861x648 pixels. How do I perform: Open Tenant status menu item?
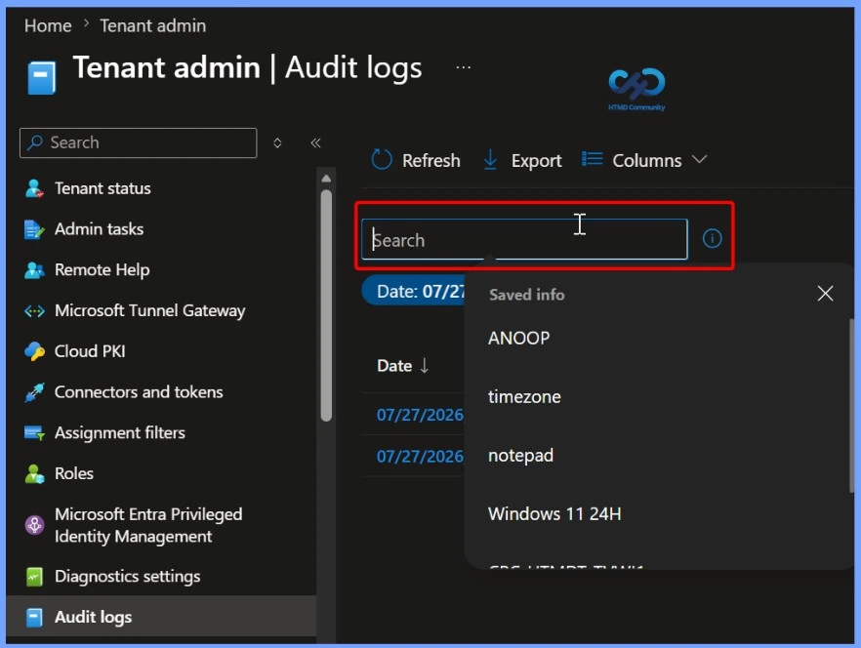click(x=102, y=188)
